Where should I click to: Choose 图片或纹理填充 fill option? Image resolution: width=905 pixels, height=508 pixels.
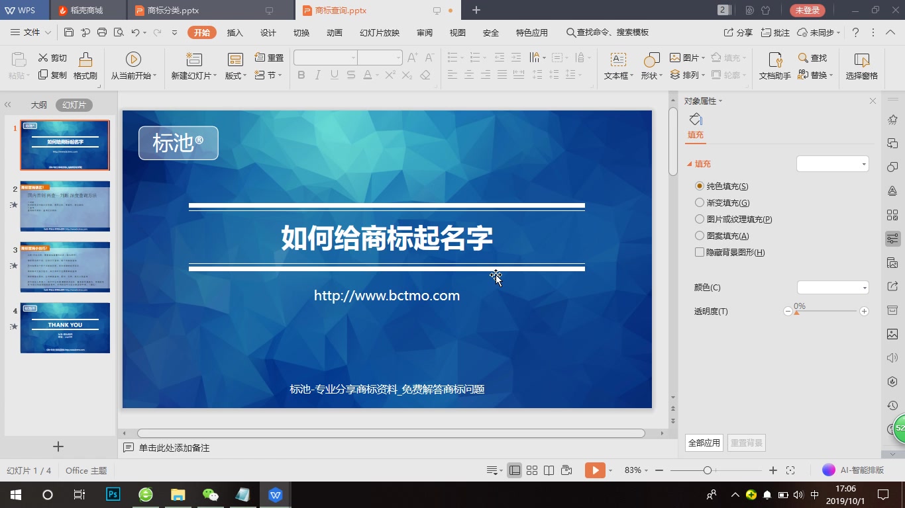point(700,219)
